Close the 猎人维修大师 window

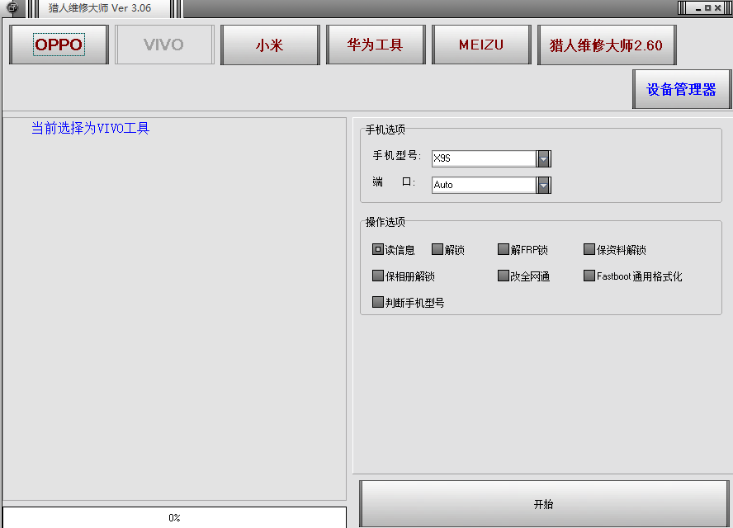point(717,8)
